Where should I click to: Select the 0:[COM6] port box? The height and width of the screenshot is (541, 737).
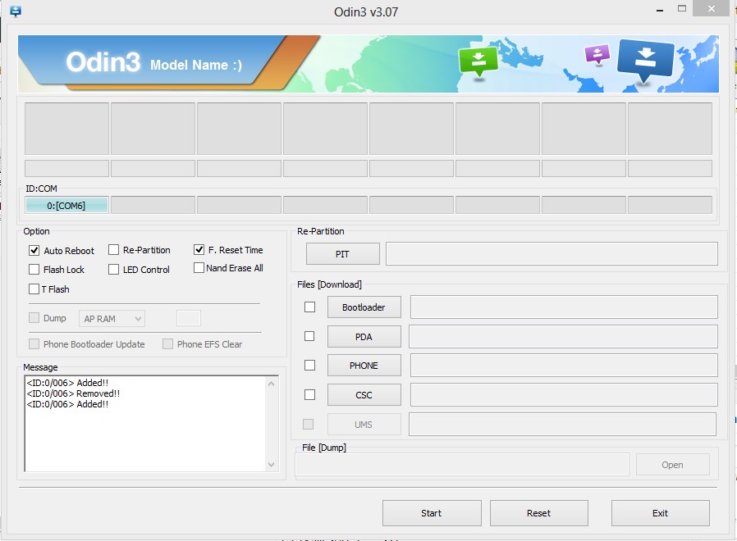point(66,204)
